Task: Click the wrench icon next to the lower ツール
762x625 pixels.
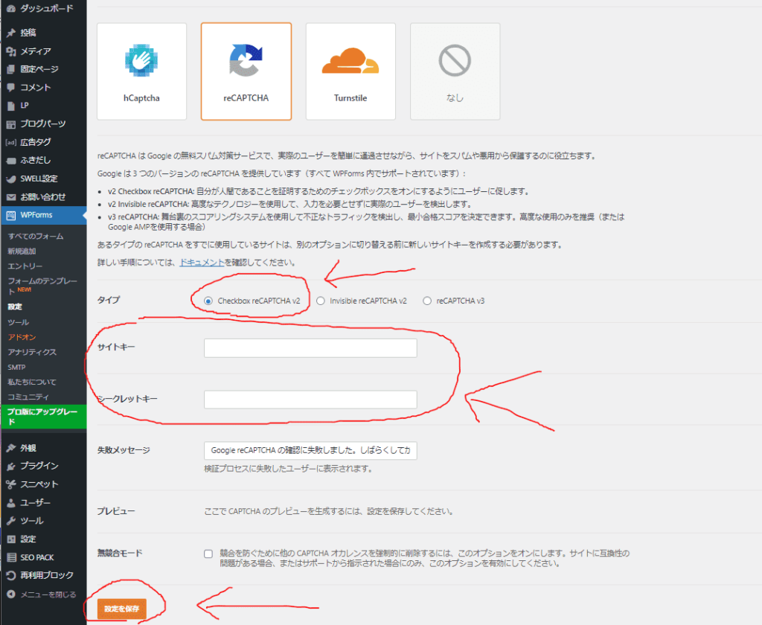Action: [10, 521]
